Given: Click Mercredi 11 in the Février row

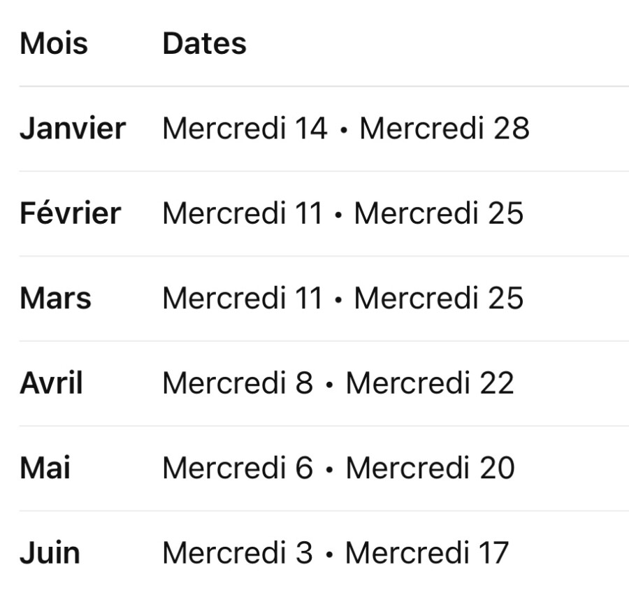Looking at the screenshot, I should click(x=243, y=213).
